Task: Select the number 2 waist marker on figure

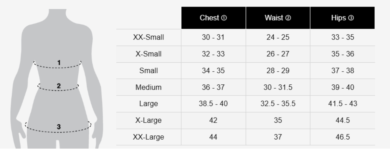Action: click(x=59, y=86)
